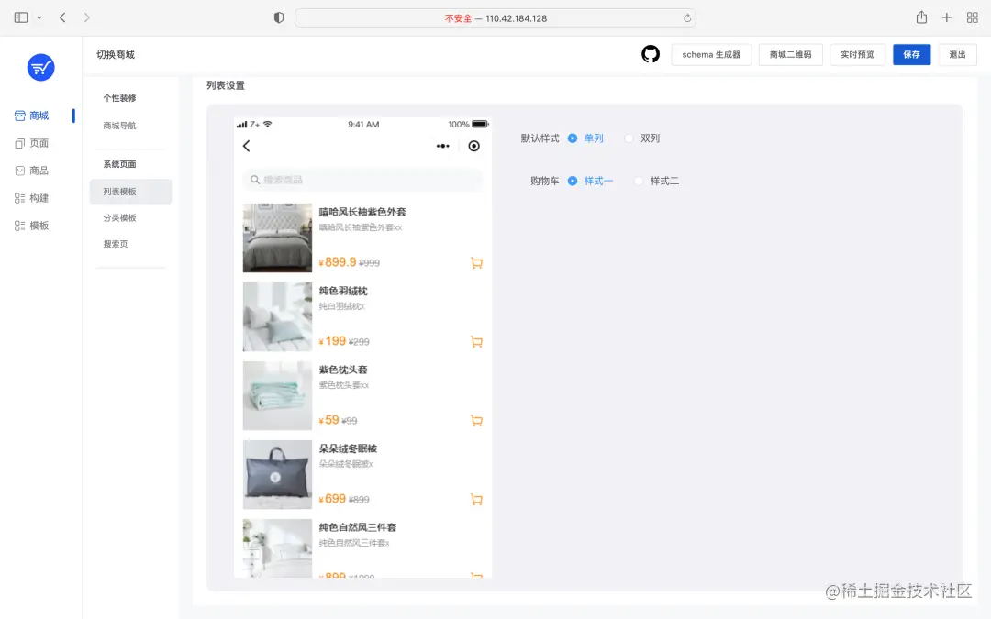Go back in browser history
This screenshot has height=619, width=991.
point(62,17)
